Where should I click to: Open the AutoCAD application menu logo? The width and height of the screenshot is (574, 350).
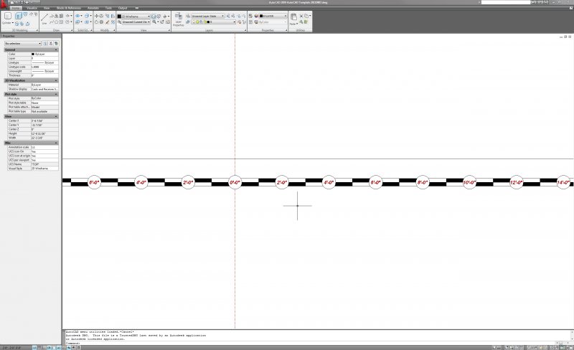(4, 5)
